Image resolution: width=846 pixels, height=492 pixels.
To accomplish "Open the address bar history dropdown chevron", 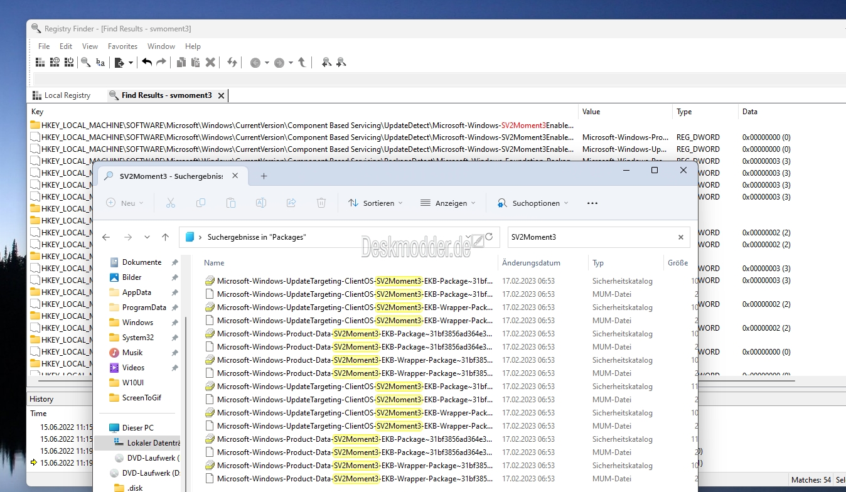I will tap(468, 237).
